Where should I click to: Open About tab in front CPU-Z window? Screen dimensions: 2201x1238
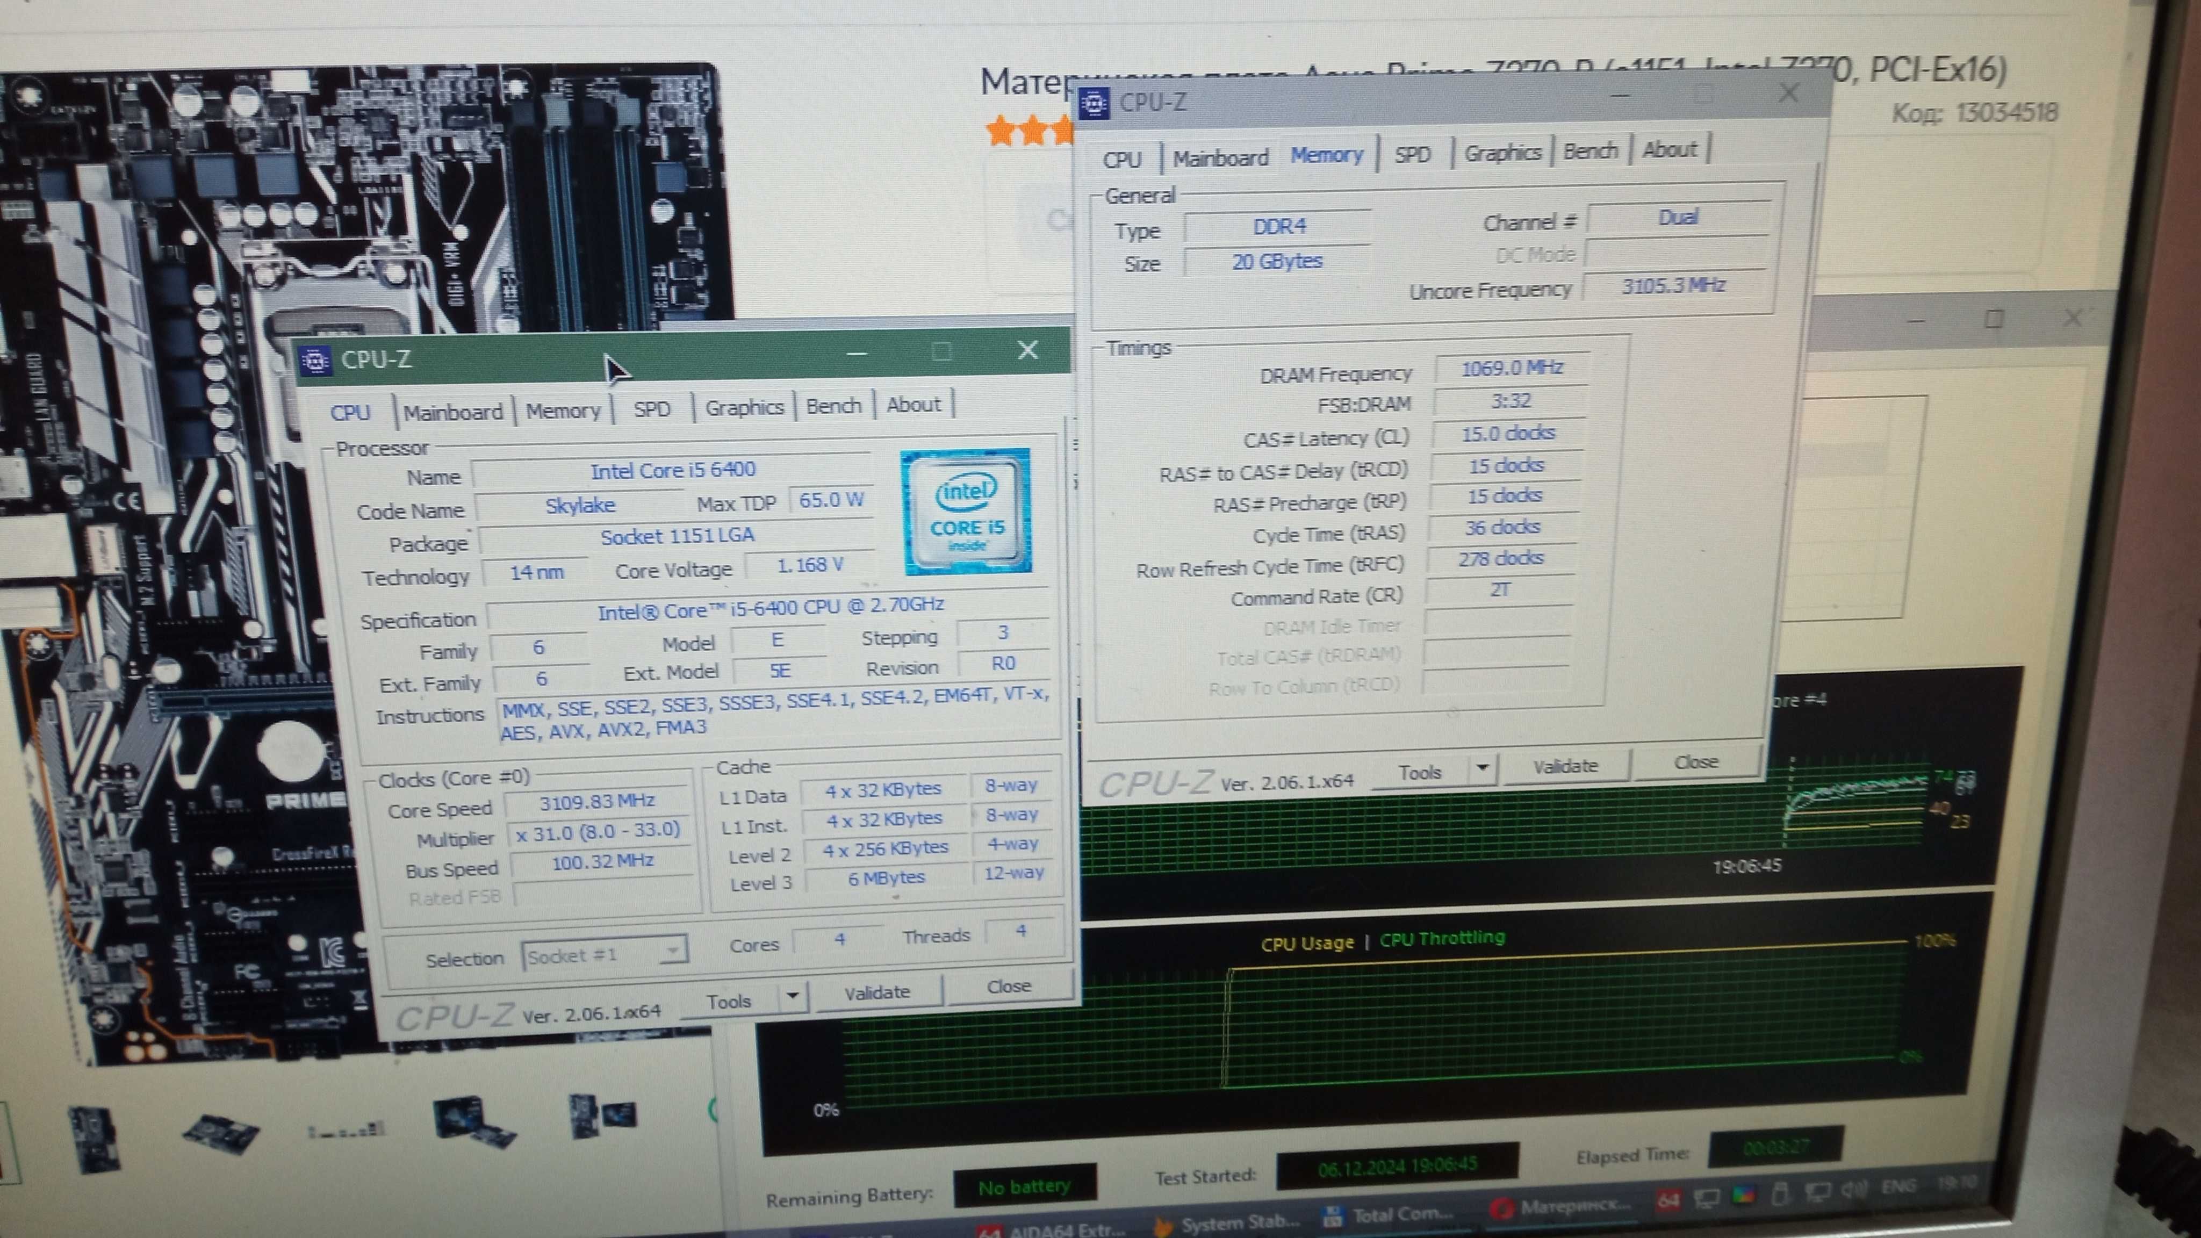(x=914, y=404)
